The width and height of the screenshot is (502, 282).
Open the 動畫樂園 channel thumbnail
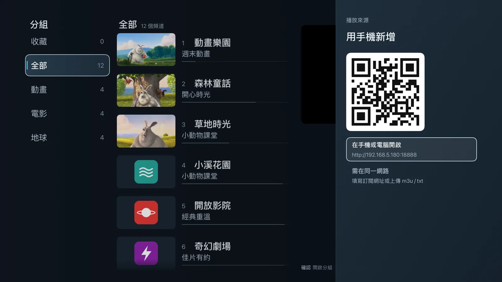pos(146,50)
